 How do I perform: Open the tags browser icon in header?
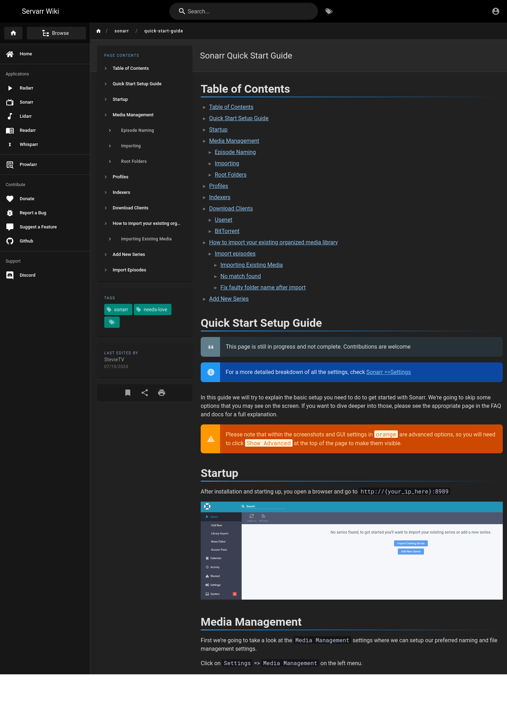coord(329,11)
